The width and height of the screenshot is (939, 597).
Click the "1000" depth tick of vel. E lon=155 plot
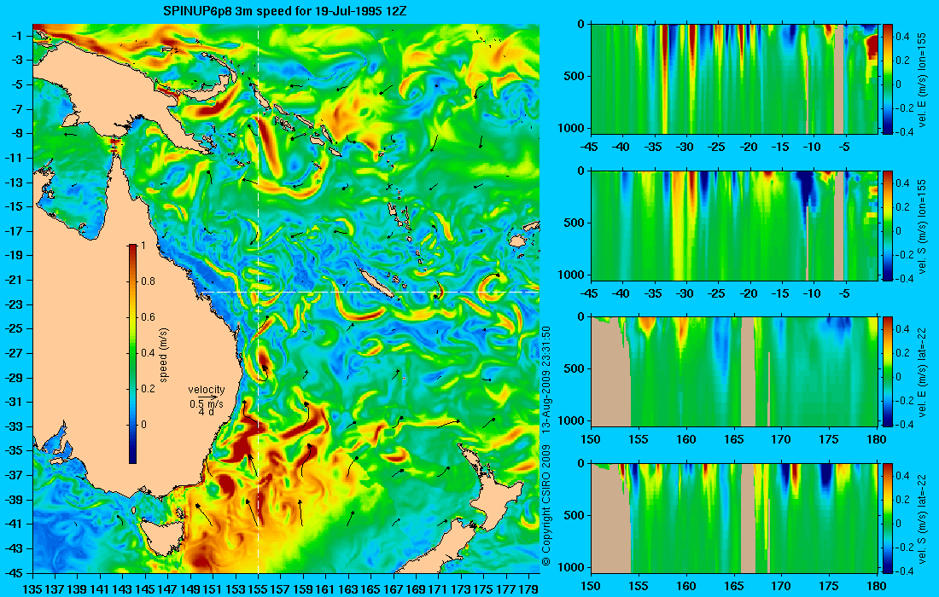571,128
